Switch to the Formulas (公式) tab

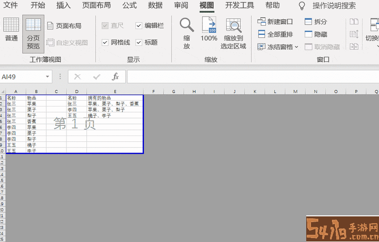pos(130,5)
